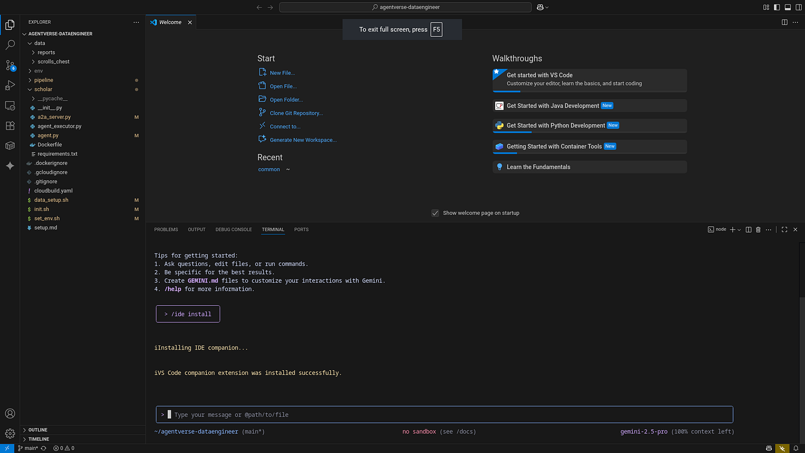
Task: Click the Gemini message input prompt
Action: 444,414
